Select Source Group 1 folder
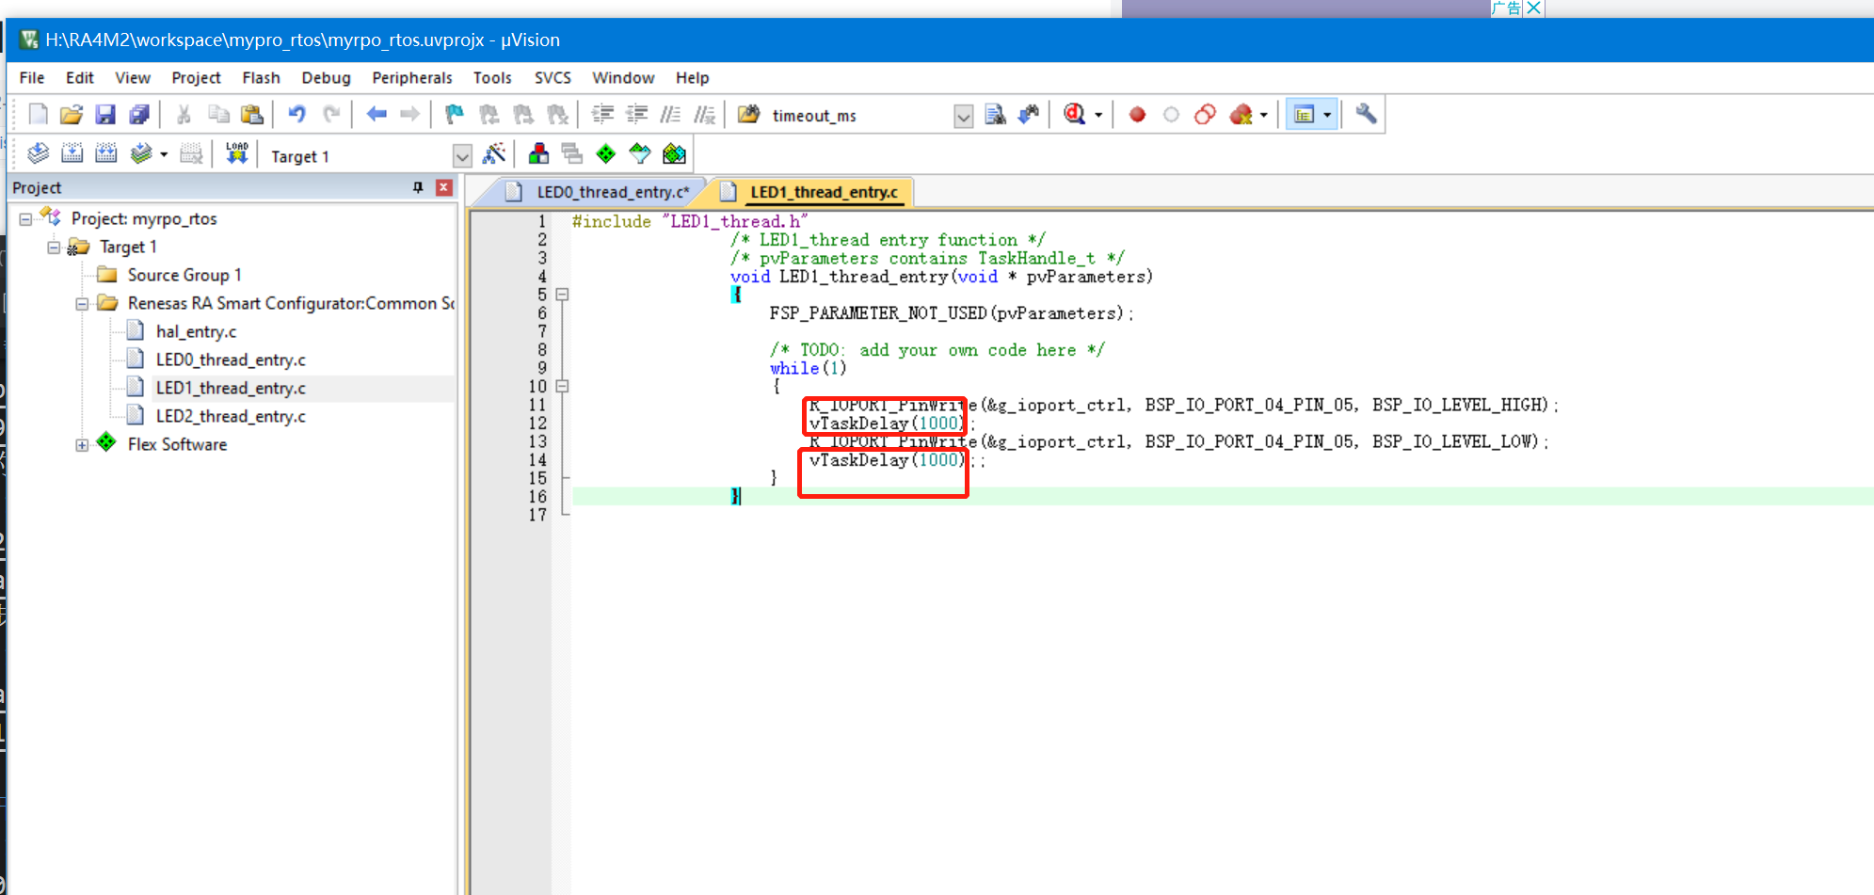The image size is (1874, 895). [x=184, y=275]
